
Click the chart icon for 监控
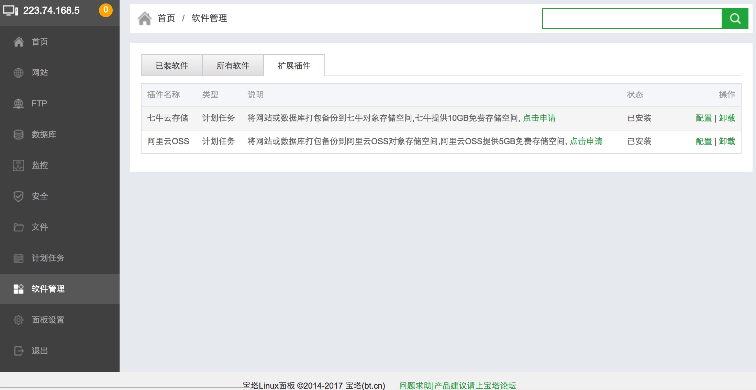[x=19, y=165]
